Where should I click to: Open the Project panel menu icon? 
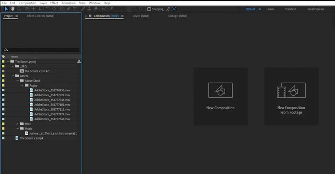pos(17,16)
